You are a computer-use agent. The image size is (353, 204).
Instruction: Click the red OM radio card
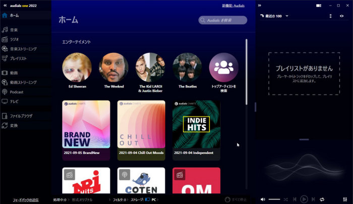point(196,180)
